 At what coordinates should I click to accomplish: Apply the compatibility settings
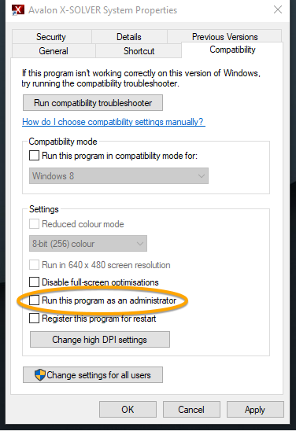(255, 409)
